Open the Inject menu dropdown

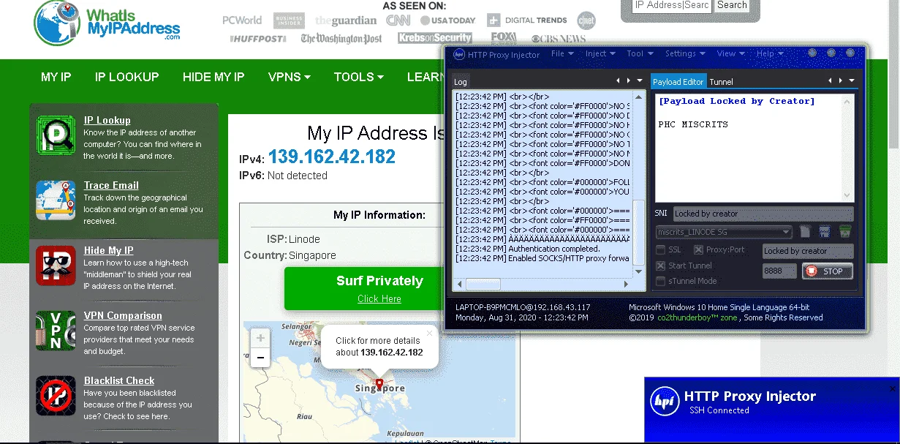pos(600,53)
